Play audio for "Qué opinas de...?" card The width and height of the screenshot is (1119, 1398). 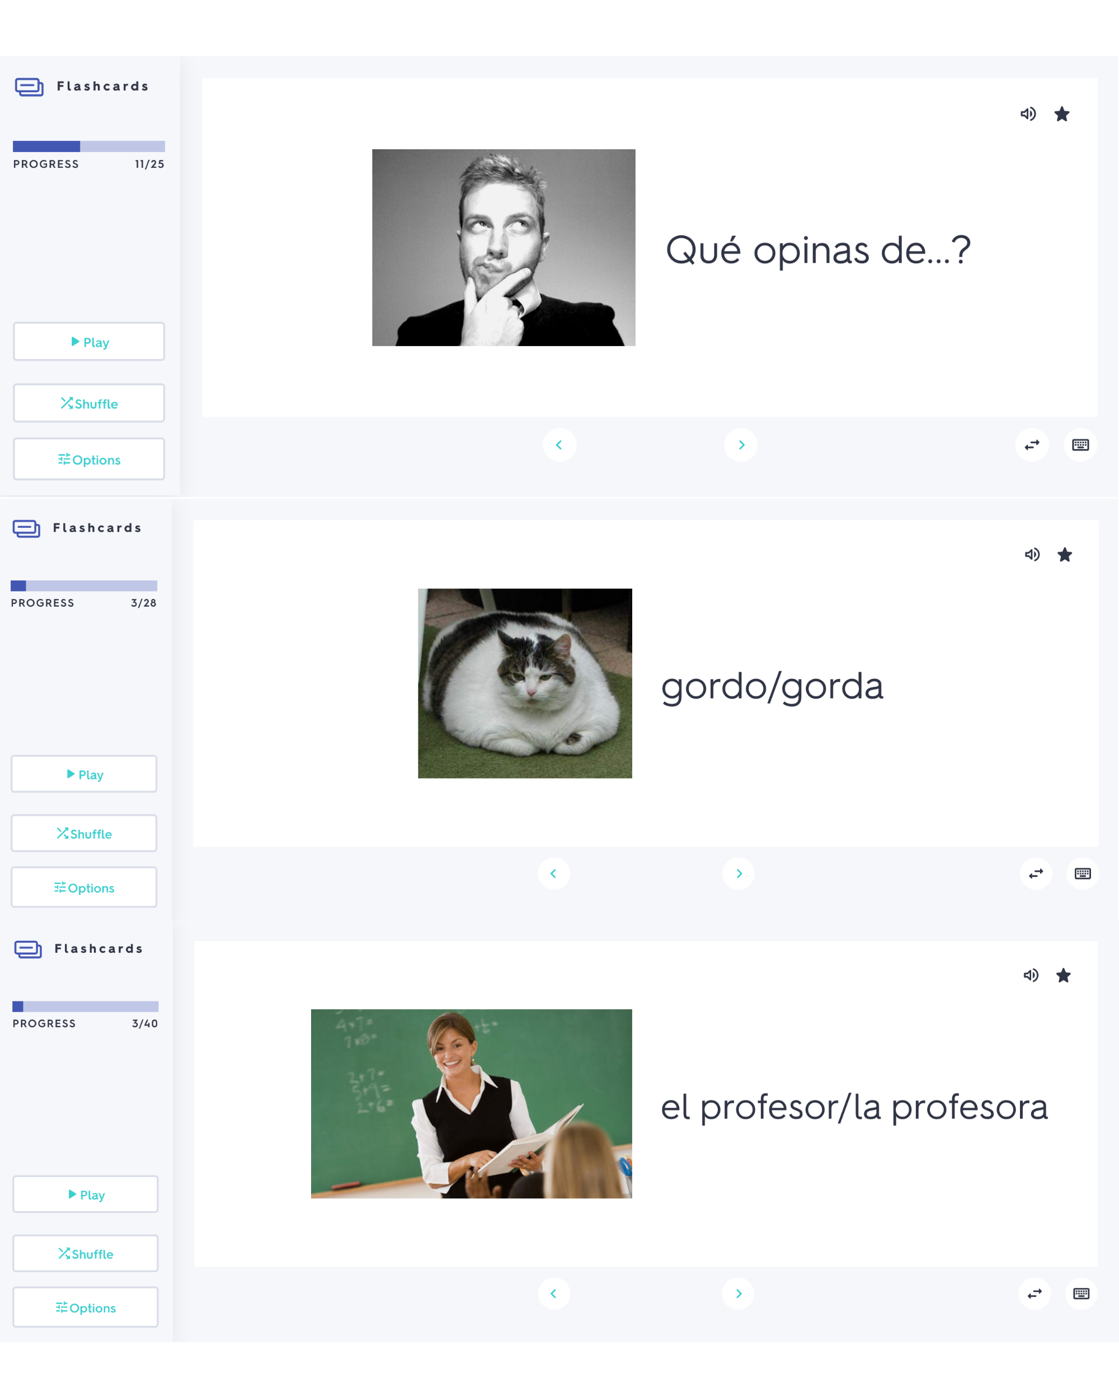point(1028,114)
